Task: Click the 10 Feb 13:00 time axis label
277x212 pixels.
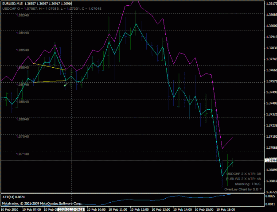Action: coord(161,209)
